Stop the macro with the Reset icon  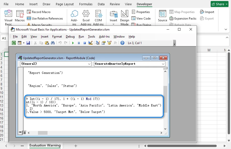tap(84, 43)
